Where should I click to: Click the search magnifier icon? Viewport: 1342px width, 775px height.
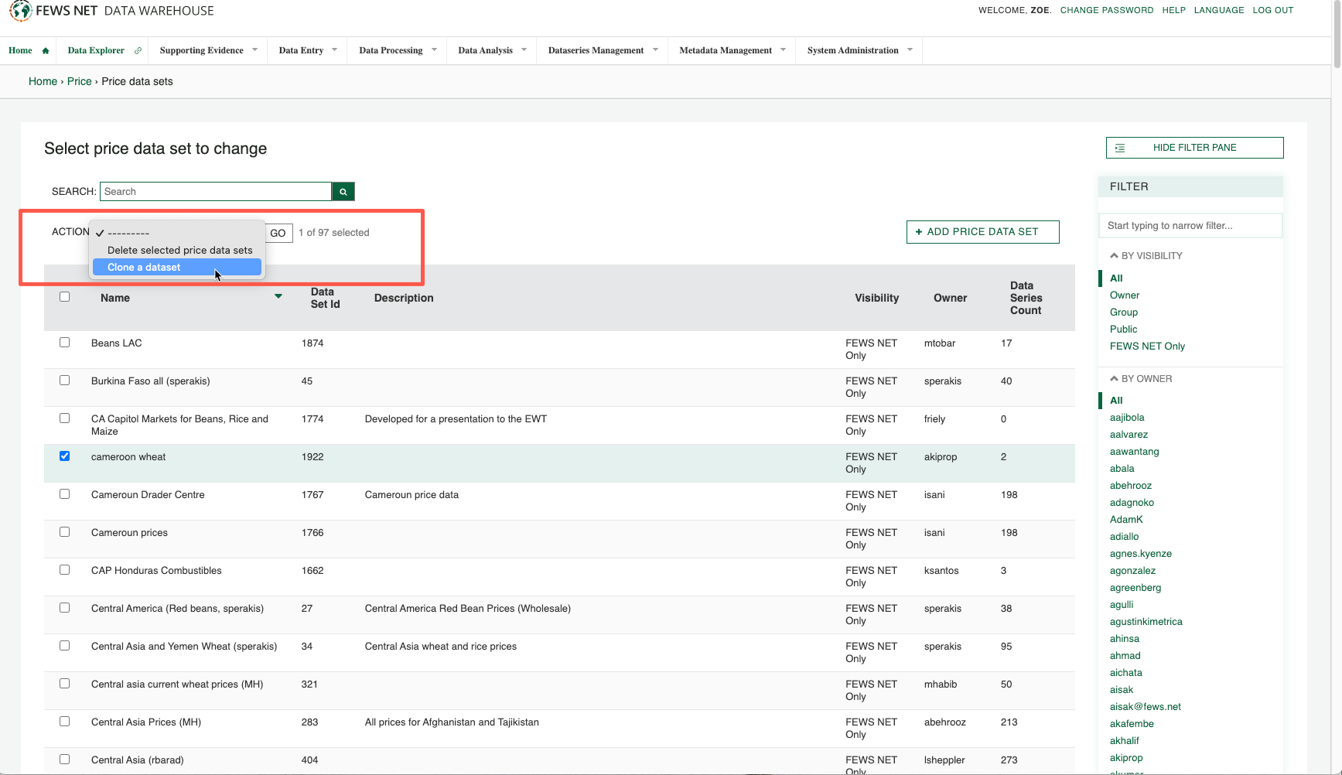[343, 191]
